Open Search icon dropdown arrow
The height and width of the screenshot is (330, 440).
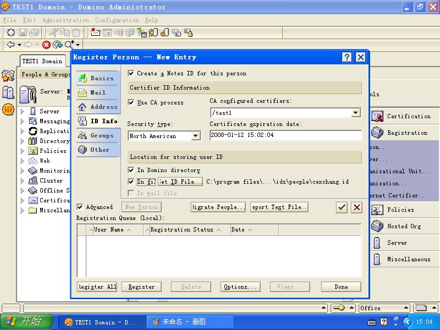(x=78, y=45)
